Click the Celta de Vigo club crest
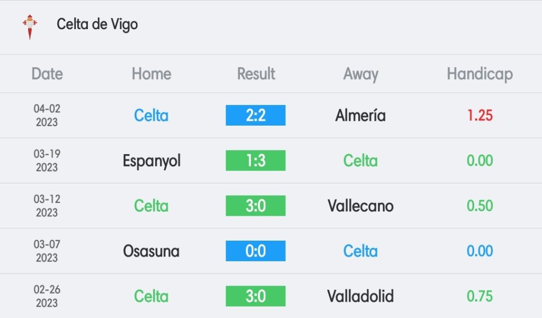 click(x=30, y=27)
